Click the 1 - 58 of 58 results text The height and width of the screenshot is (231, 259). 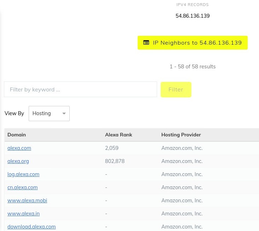[x=192, y=67]
